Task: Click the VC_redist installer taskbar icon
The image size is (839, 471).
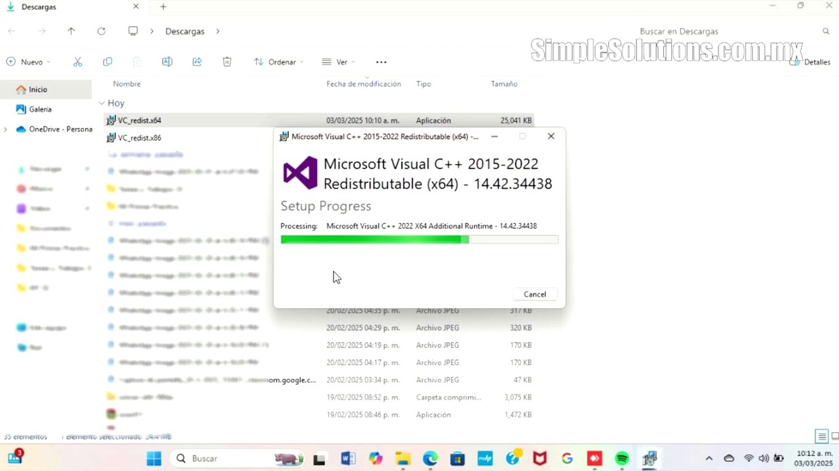Action: pos(650,459)
